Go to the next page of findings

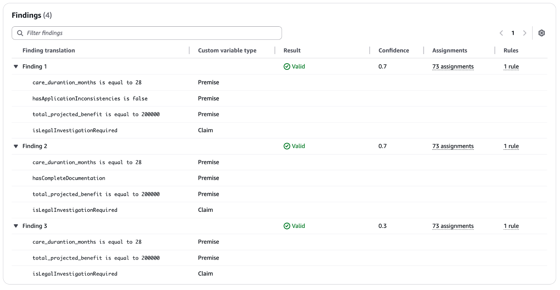(525, 33)
